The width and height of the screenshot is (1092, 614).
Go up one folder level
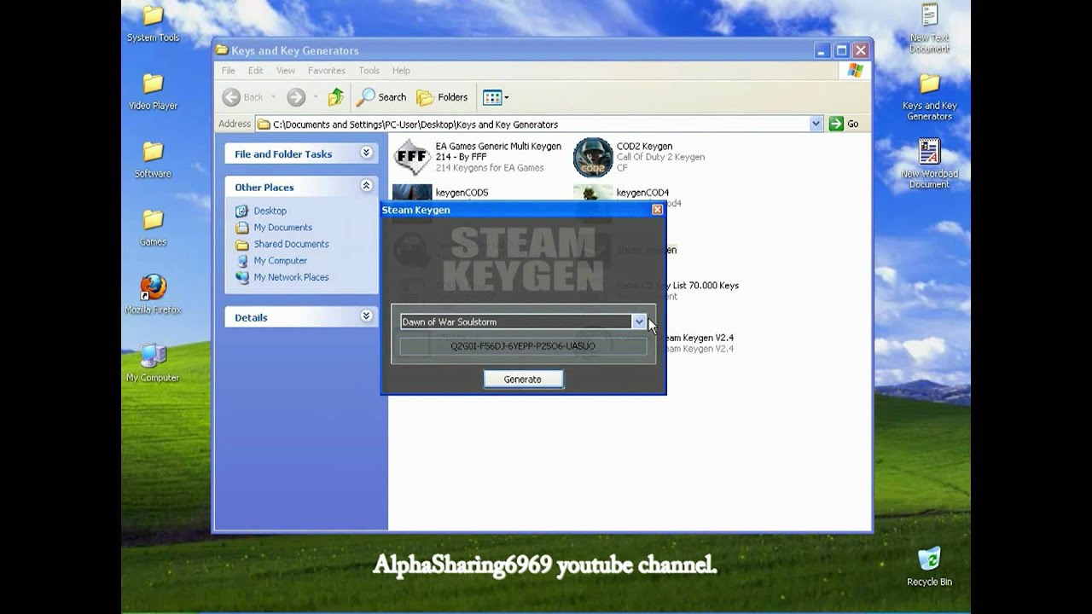[336, 97]
